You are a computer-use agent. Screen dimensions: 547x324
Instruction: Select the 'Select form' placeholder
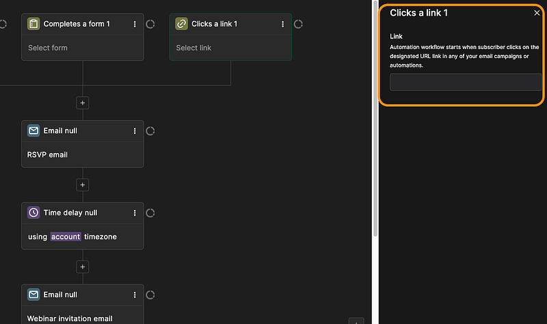(x=48, y=48)
